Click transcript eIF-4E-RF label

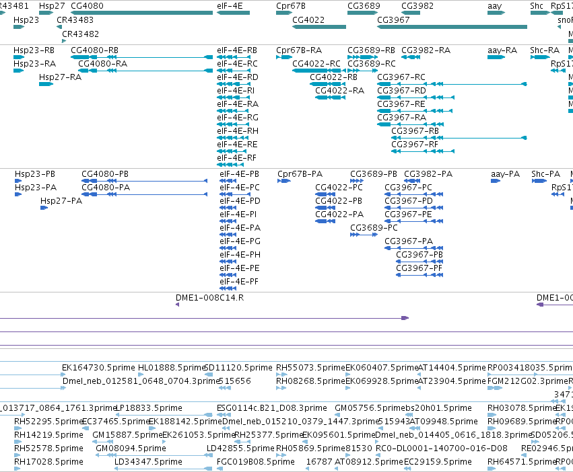(x=236, y=158)
